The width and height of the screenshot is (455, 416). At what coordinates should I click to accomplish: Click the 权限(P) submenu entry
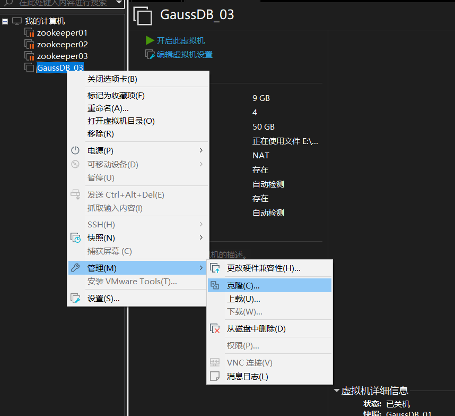coord(269,346)
